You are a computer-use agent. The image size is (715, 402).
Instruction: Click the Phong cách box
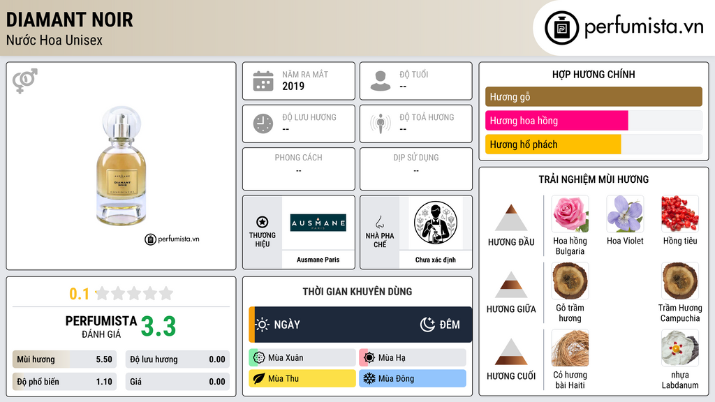click(299, 169)
